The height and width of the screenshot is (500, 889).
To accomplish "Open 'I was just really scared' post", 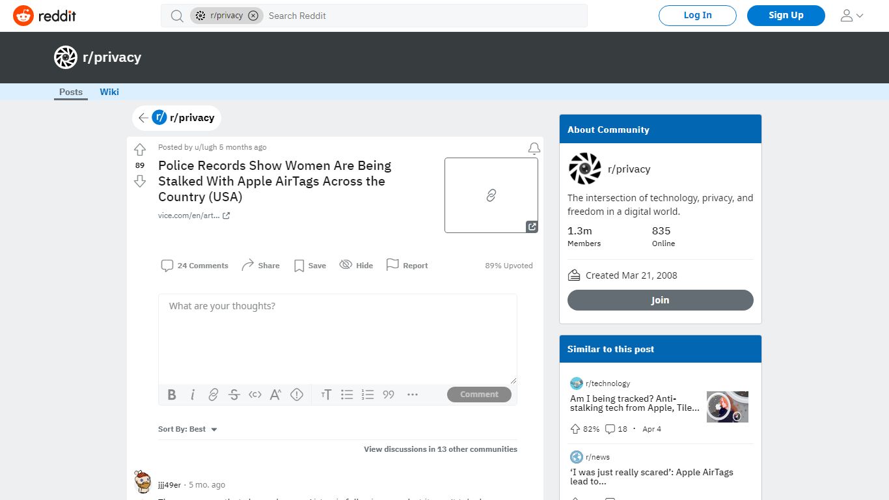I will pos(651,477).
